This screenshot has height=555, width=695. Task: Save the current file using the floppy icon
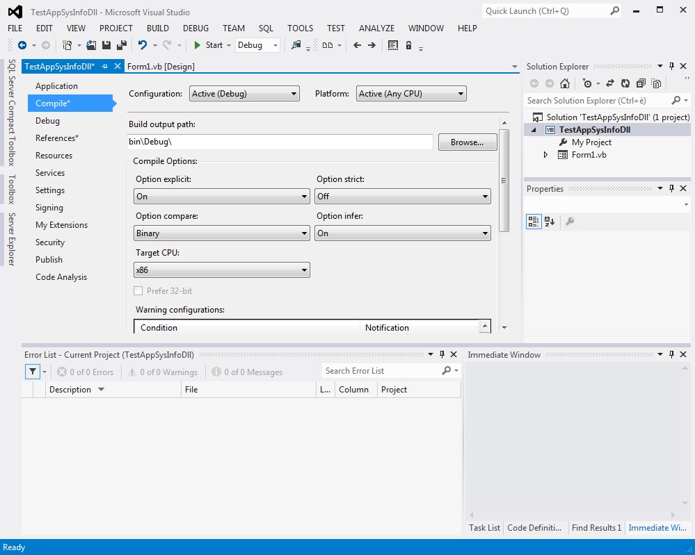coord(106,45)
